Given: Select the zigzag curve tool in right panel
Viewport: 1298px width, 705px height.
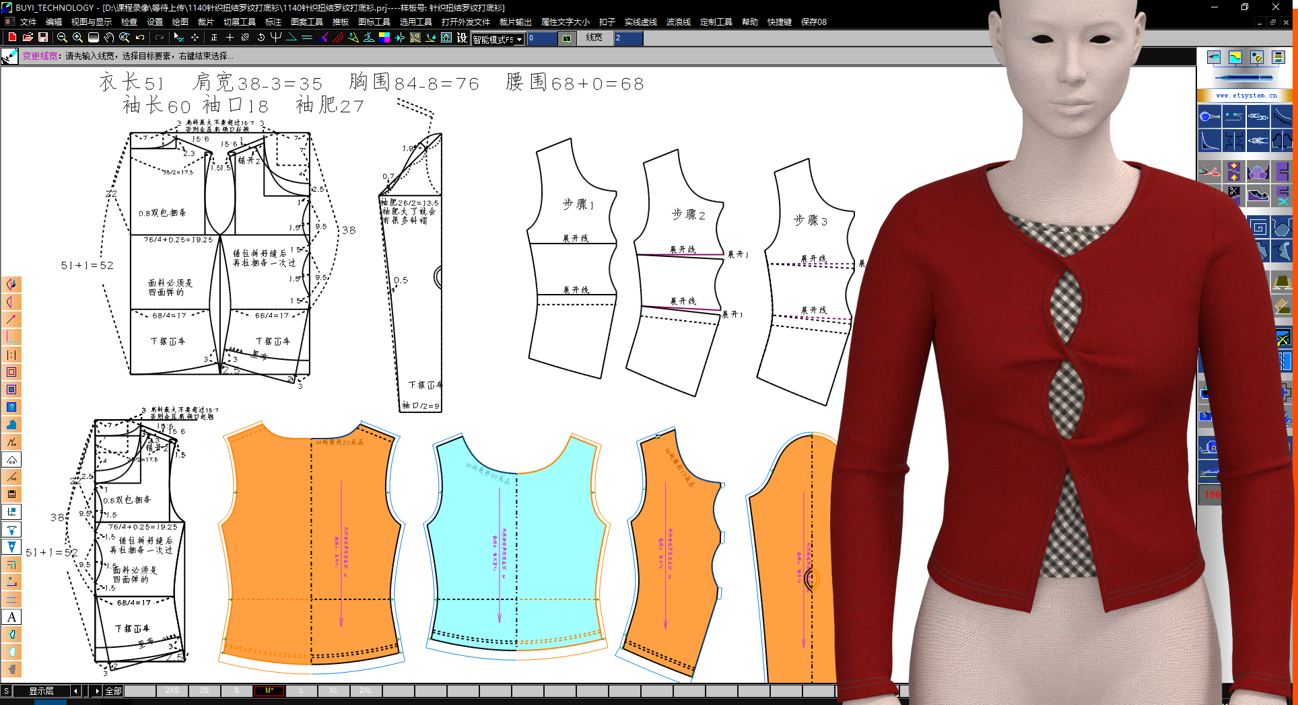Looking at the screenshot, I should [x=1282, y=116].
